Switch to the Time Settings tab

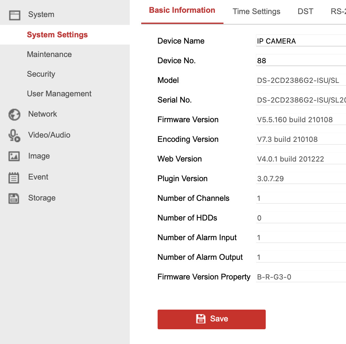(256, 11)
